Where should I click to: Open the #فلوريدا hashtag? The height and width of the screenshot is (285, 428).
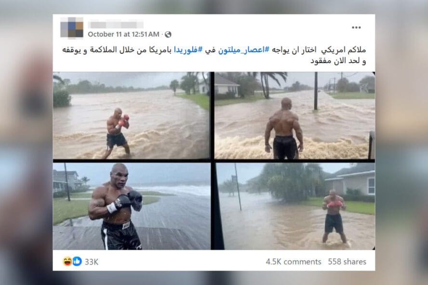tap(188, 50)
